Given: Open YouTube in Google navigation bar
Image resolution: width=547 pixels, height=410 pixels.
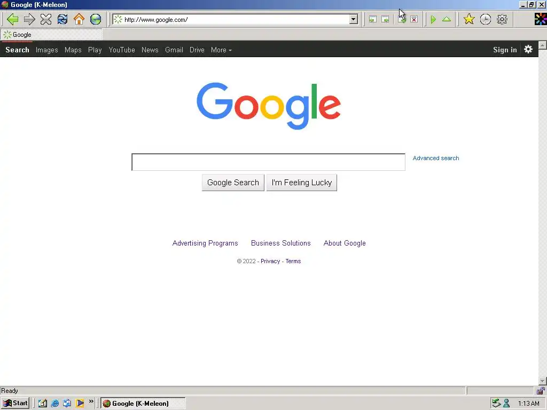Looking at the screenshot, I should 122,50.
